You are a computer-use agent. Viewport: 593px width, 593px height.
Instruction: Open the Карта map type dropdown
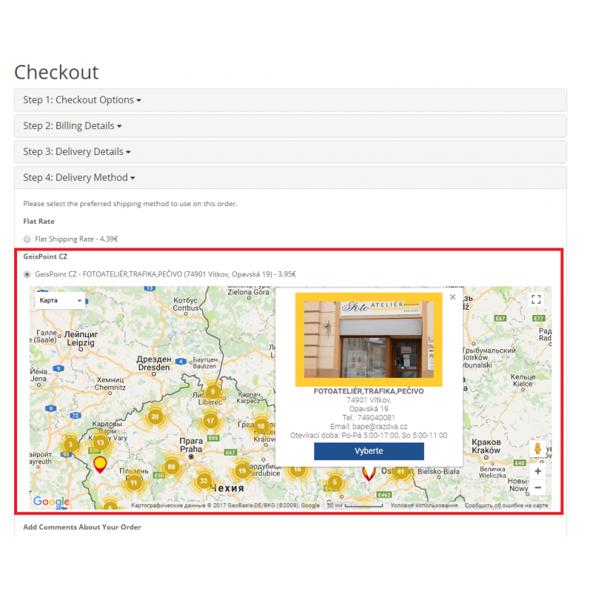click(x=61, y=300)
